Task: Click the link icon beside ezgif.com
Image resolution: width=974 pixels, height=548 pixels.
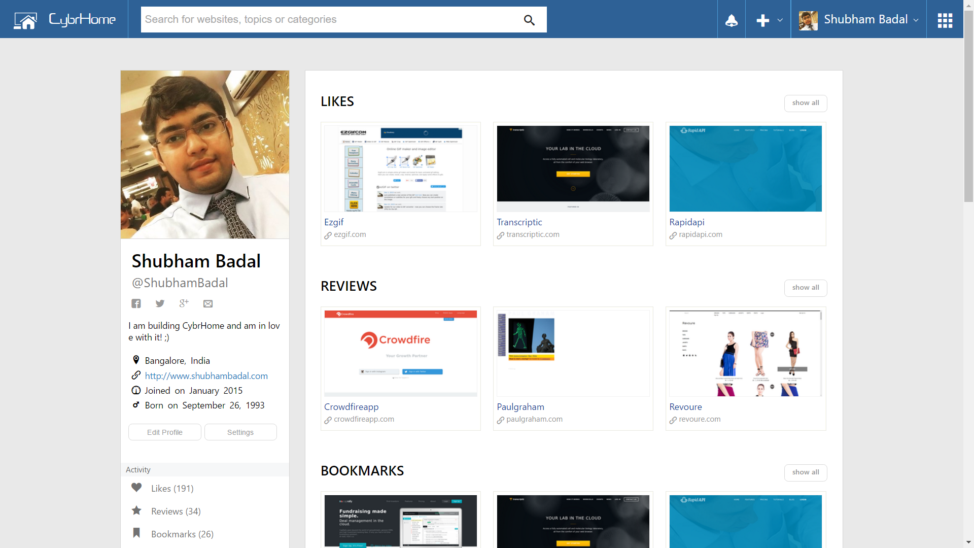Action: click(x=328, y=235)
